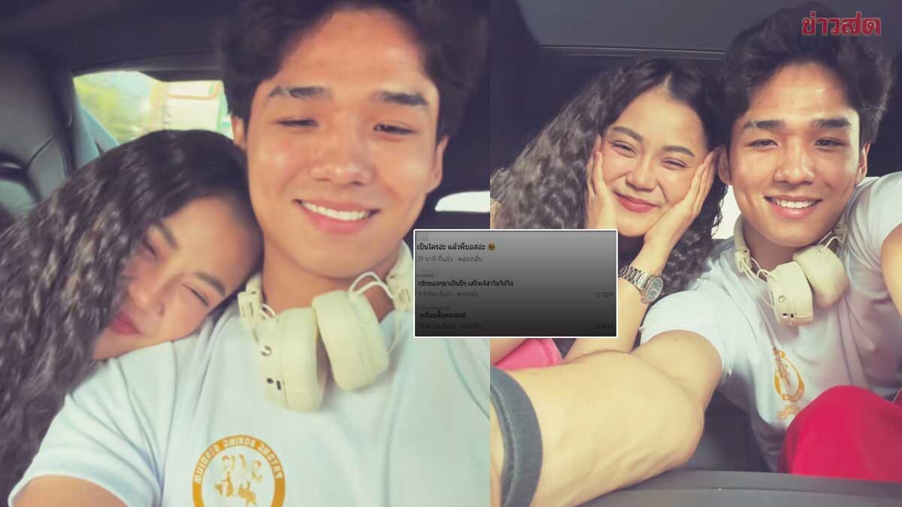Viewport: 902px width, 507px height.
Task: Open the left selfie photo
Action: tap(225, 150)
